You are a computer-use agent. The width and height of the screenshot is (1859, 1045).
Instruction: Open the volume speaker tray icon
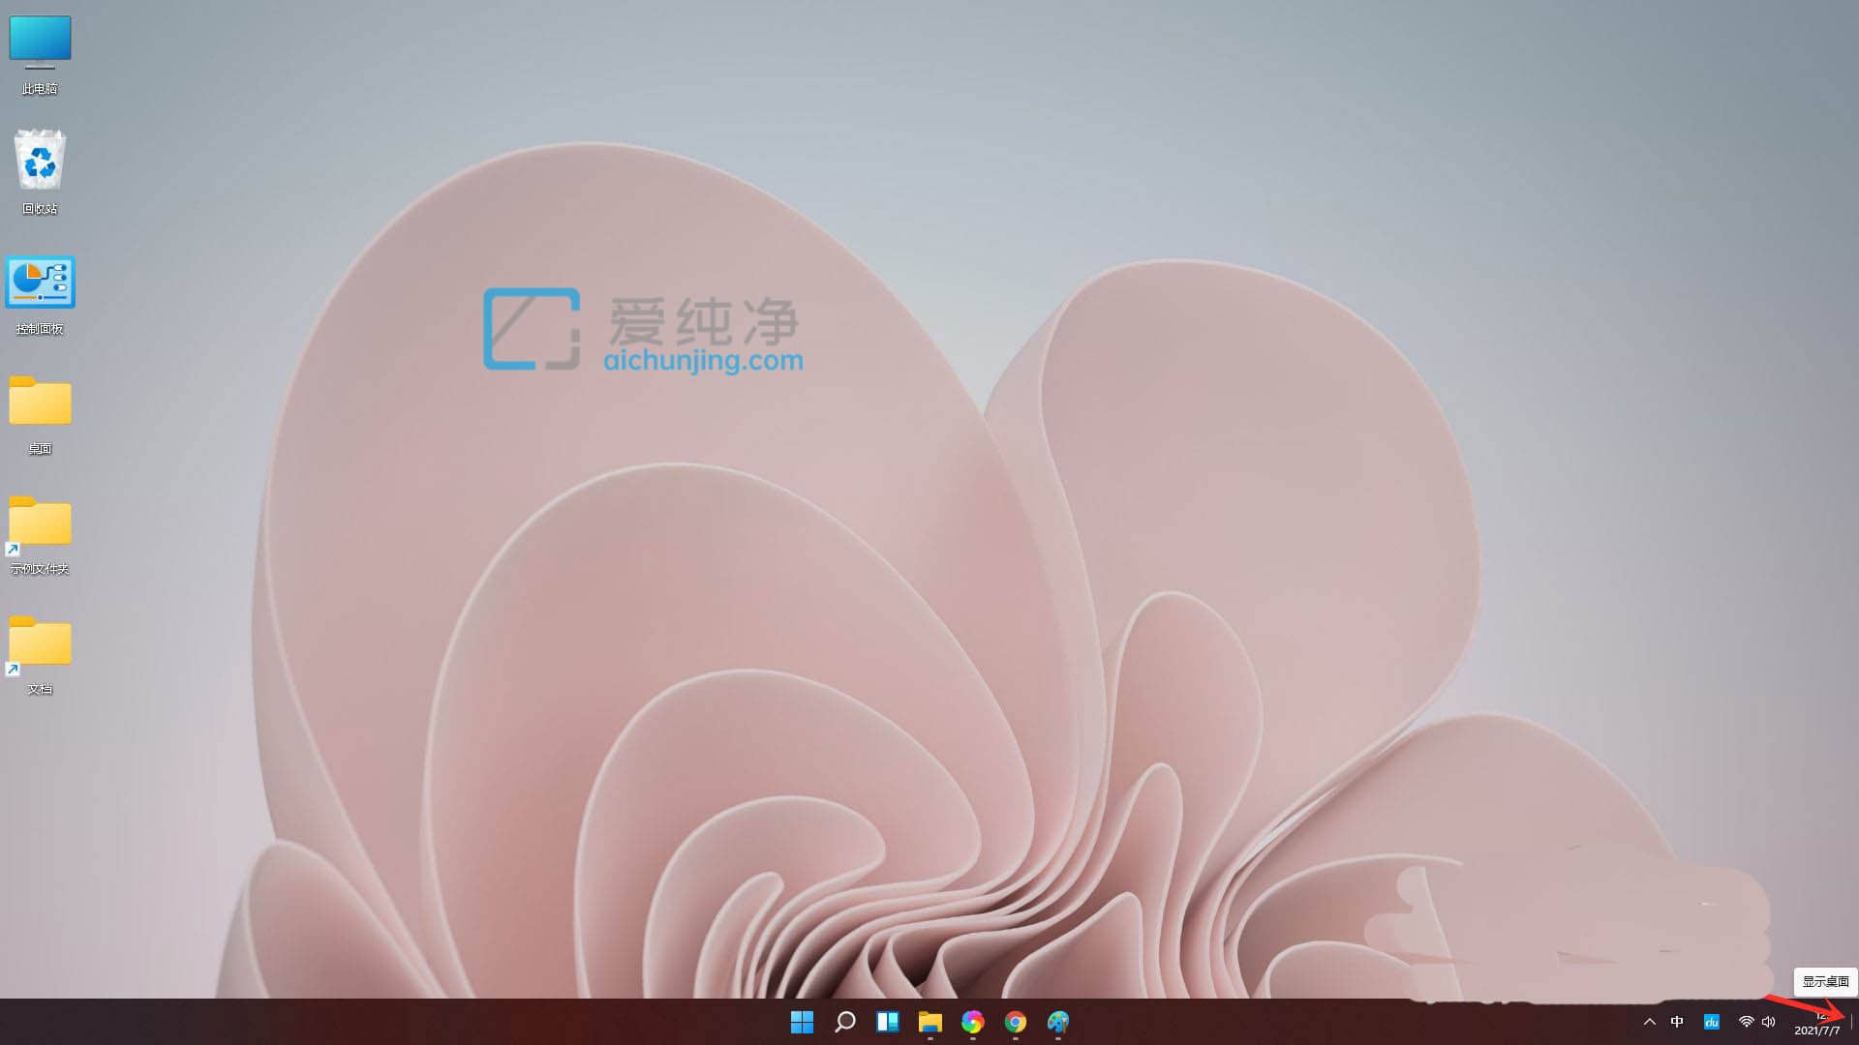click(1769, 1022)
